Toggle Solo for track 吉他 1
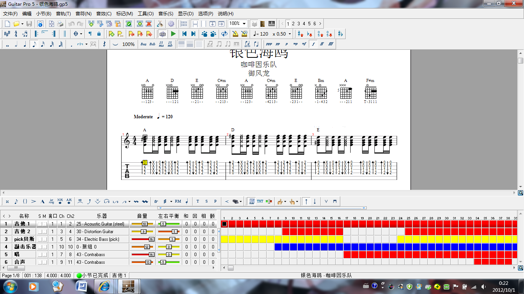The height and width of the screenshot is (294, 524). pyautogui.click(x=40, y=224)
